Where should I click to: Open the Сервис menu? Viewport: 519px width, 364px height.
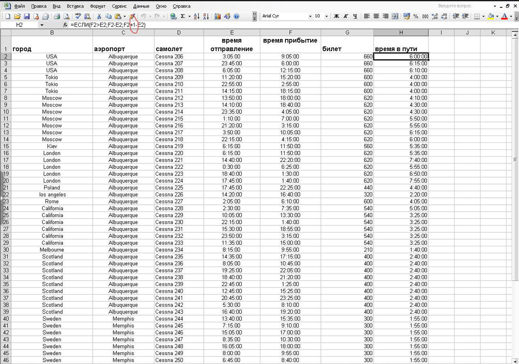(119, 6)
